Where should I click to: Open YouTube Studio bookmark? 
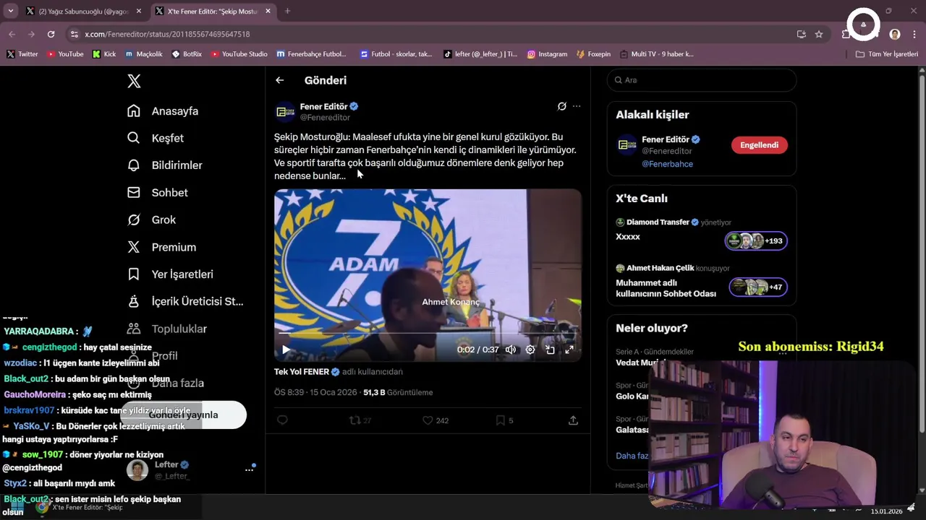239,54
